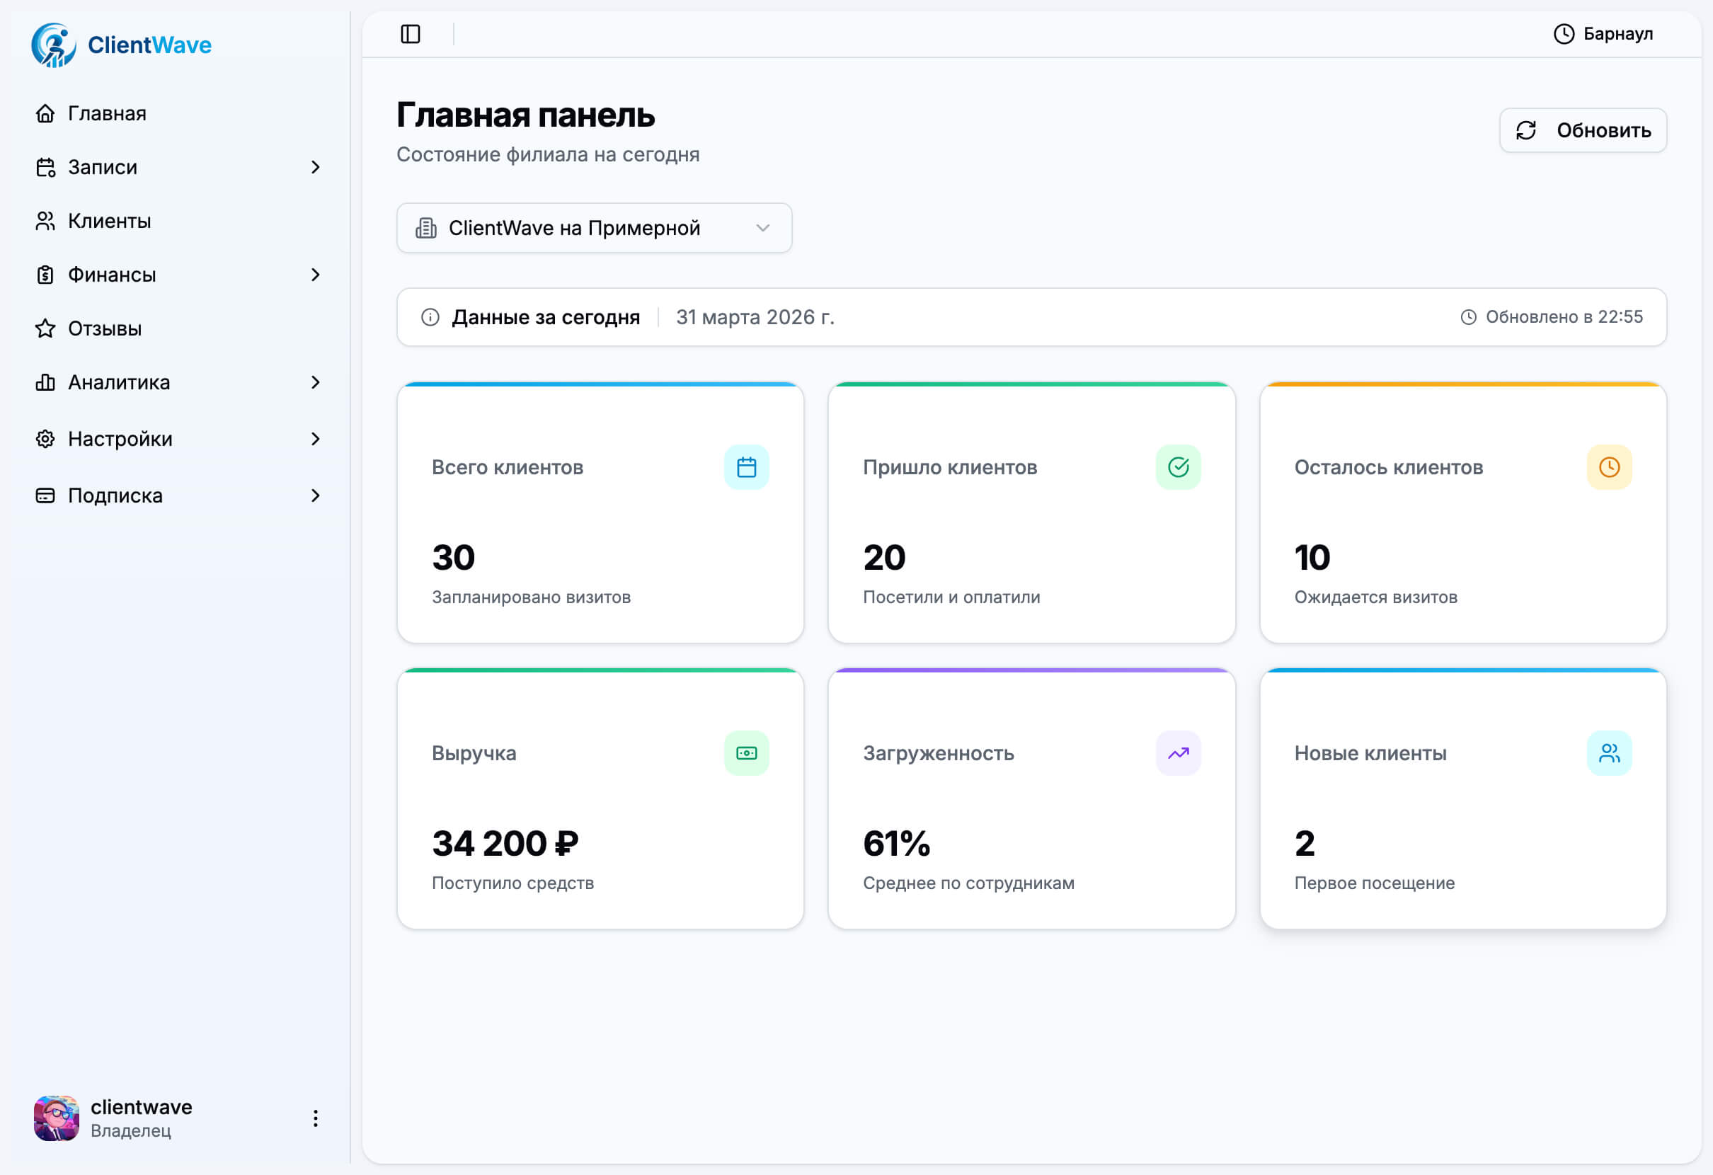Click the trending arrow icon in Загруженность
This screenshot has width=1713, height=1175.
coord(1178,752)
